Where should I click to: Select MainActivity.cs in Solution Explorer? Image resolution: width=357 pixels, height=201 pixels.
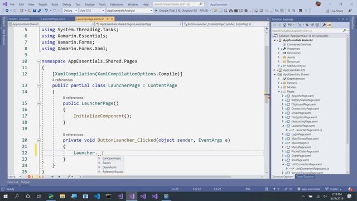(x=296, y=66)
